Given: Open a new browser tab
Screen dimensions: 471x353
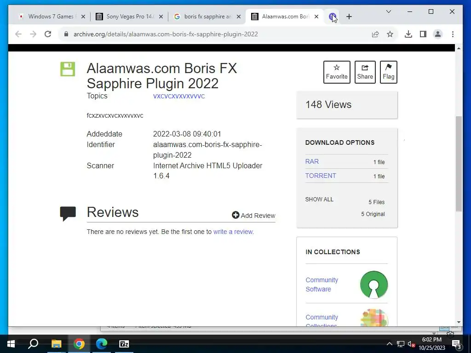Looking at the screenshot, I should [349, 17].
